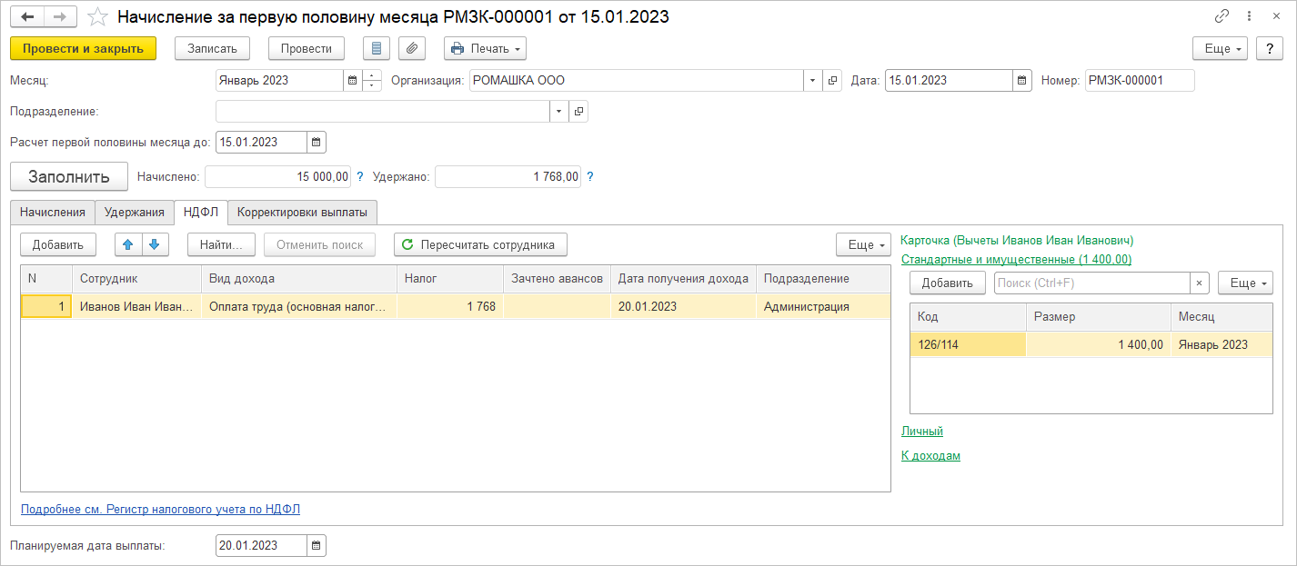Open the top-right Еще menu
Image resolution: width=1297 pixels, height=566 pixels.
point(1220,48)
